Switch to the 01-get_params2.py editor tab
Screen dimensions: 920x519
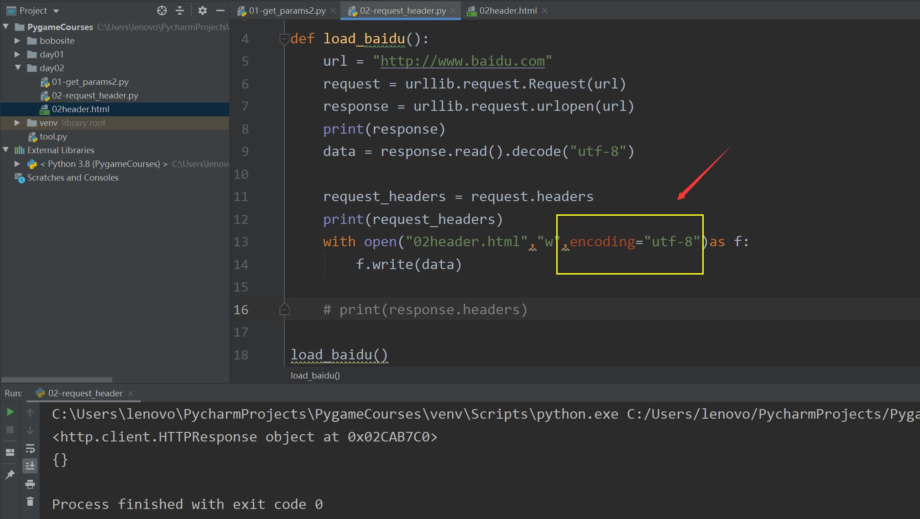[287, 10]
